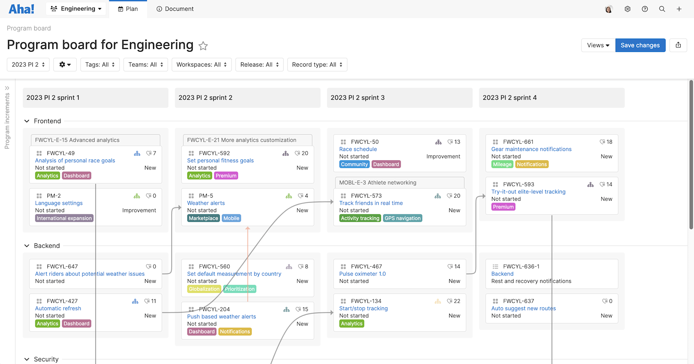Image resolution: width=694 pixels, height=364 pixels.
Task: Open the Tags filter dropdown
Action: 100,64
